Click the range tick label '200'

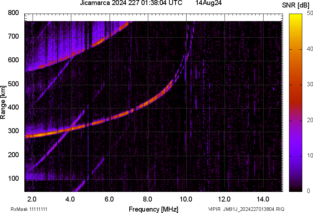[x=13, y=155]
